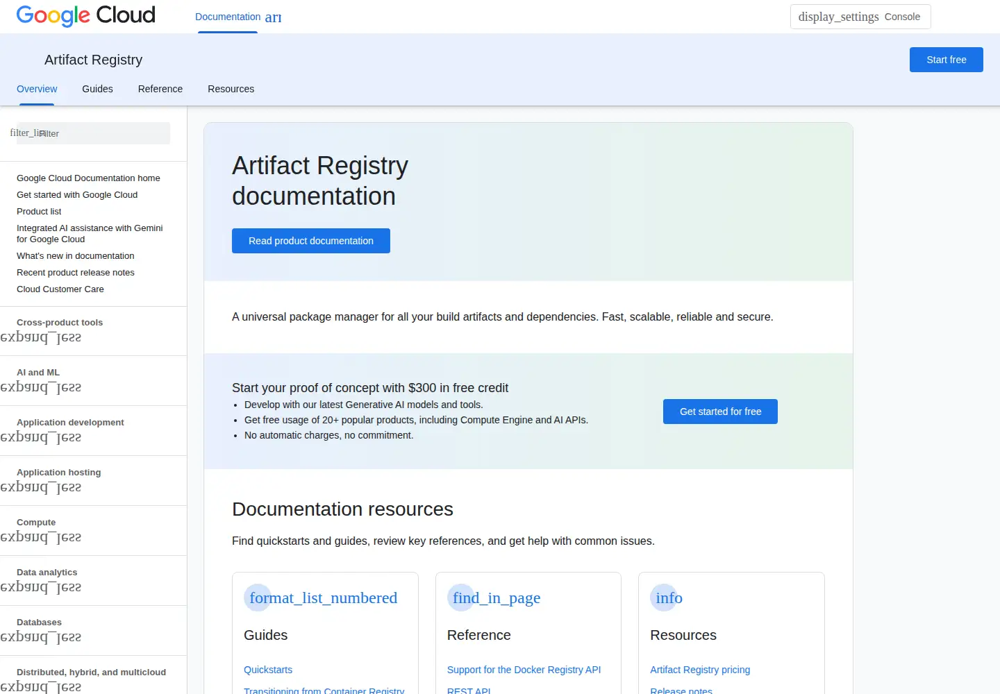Open Recent product release notes link
Screen dimensions: 1000x694
[x=76, y=273]
